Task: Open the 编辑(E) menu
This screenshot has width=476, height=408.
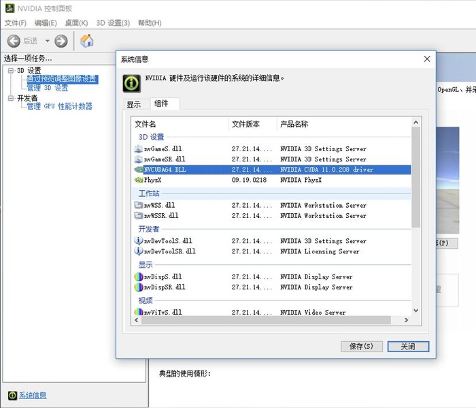Action: (46, 23)
